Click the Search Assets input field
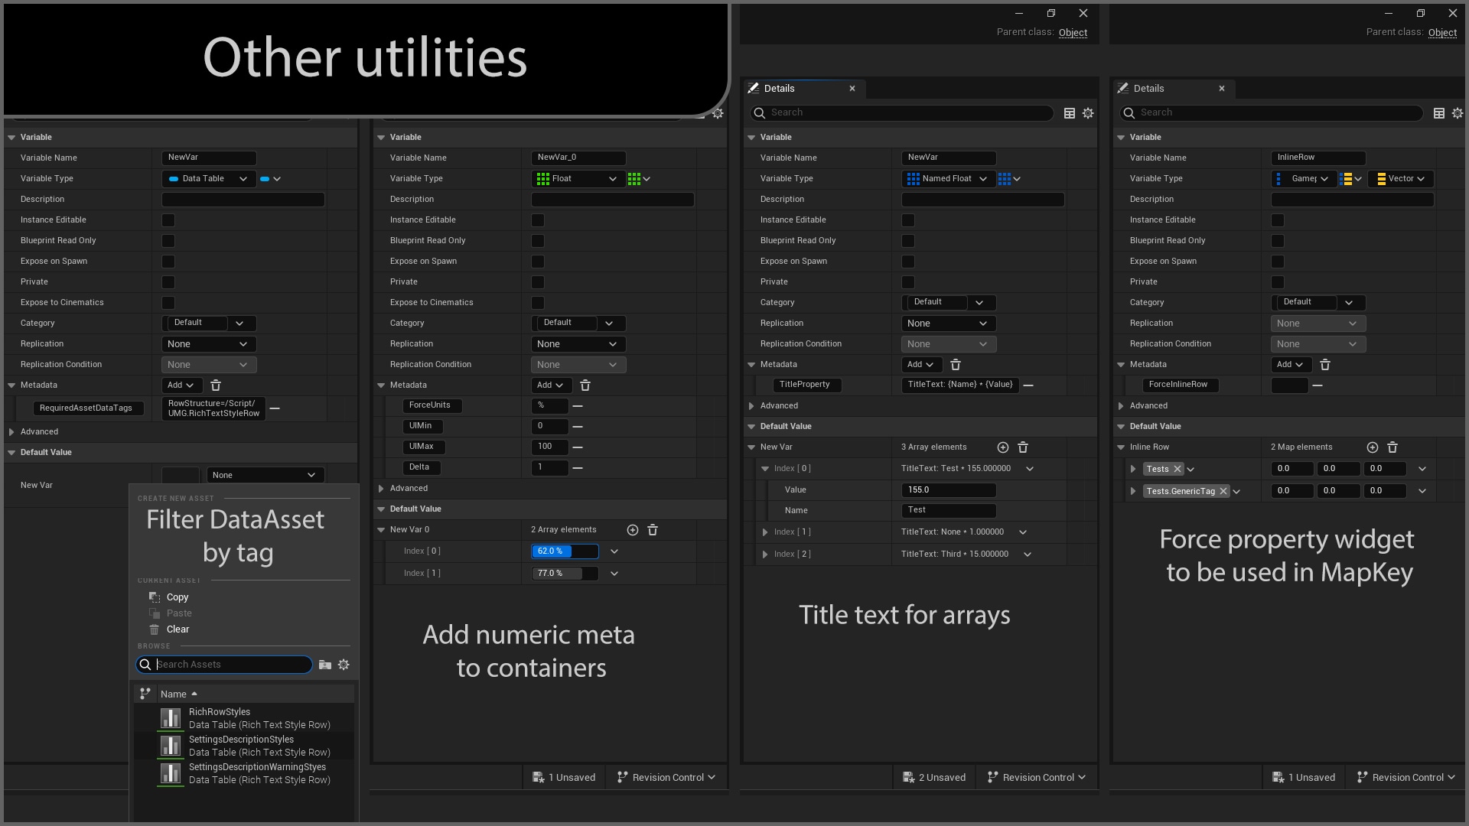The image size is (1469, 826). click(224, 664)
